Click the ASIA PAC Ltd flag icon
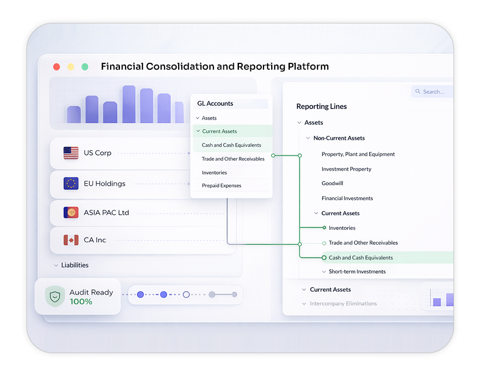The width and height of the screenshot is (480, 376). 71,213
